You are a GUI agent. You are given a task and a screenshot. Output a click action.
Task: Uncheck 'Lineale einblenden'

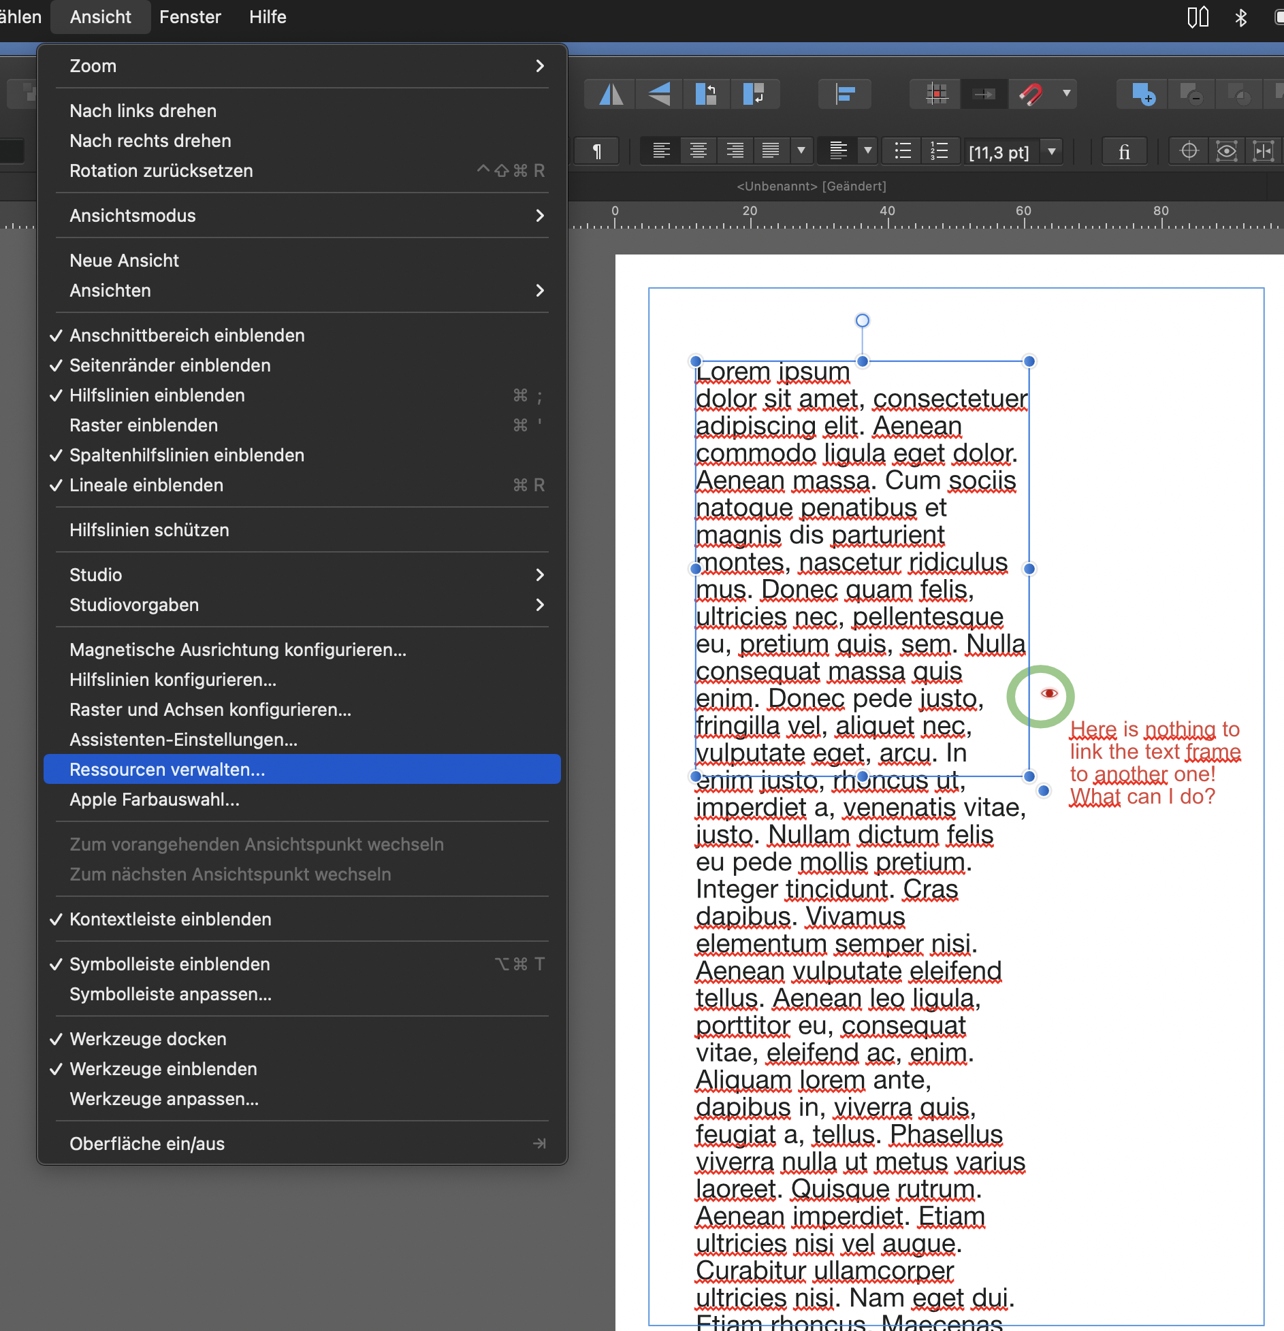coord(146,485)
